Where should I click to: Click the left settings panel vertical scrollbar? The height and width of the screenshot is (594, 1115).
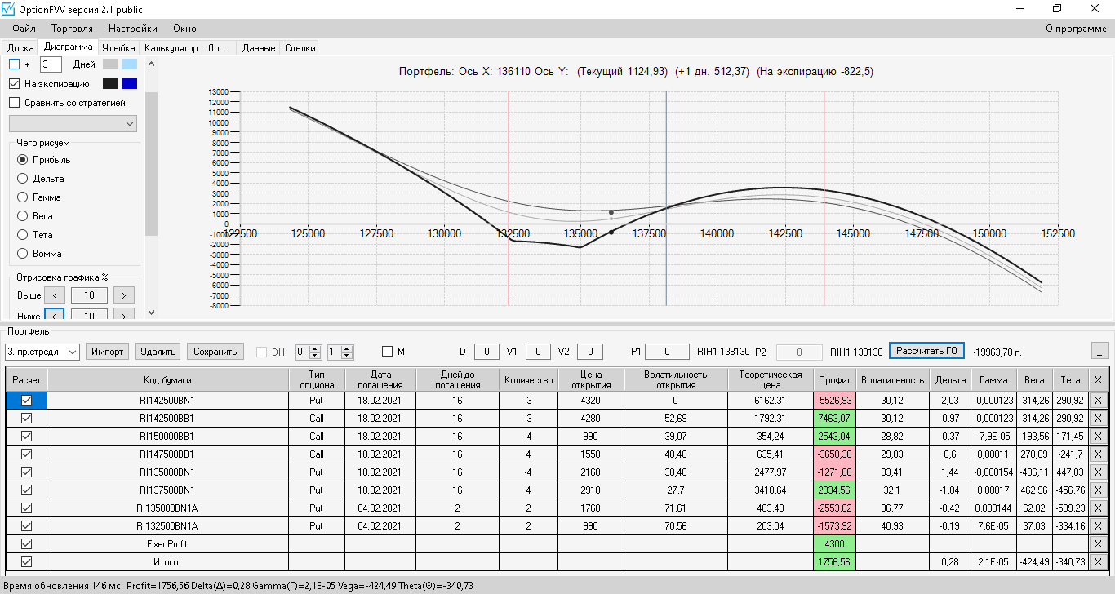tap(151, 163)
